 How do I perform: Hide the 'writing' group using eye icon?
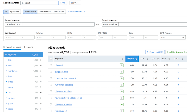click(41, 98)
